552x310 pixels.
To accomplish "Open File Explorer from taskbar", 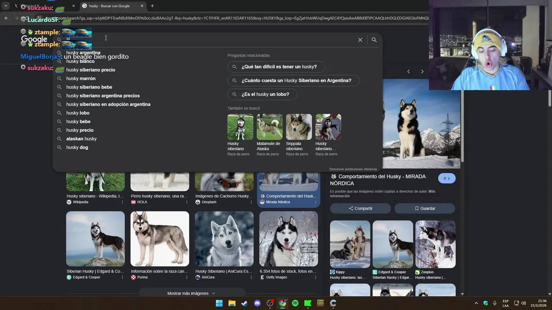I will 232,303.
